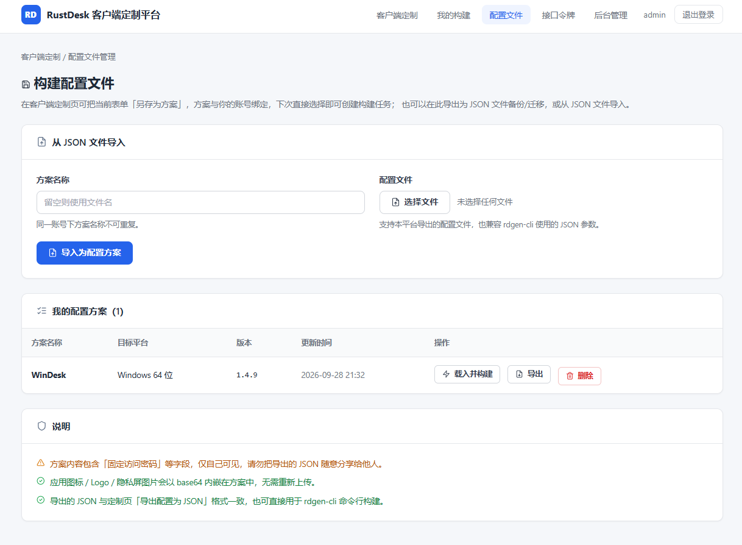742x545 pixels.
Task: Click the lightning icon in 载入并构建 button
Action: click(x=447, y=374)
